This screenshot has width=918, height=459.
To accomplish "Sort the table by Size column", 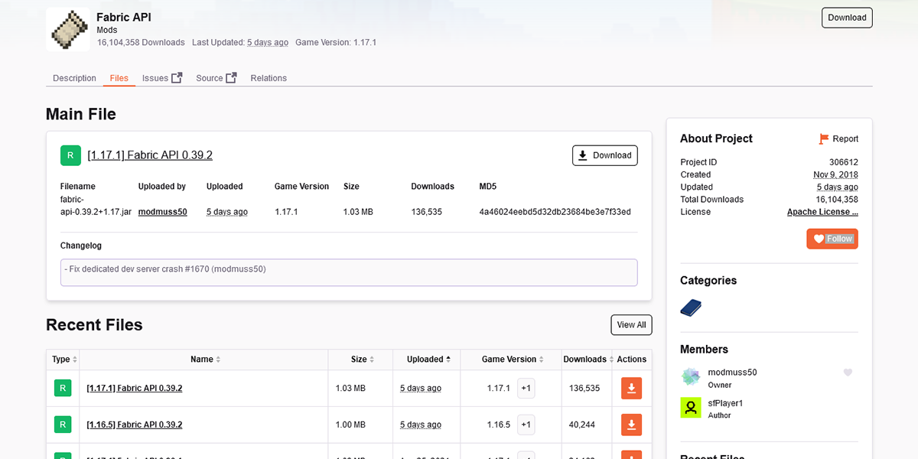I will (x=361, y=360).
